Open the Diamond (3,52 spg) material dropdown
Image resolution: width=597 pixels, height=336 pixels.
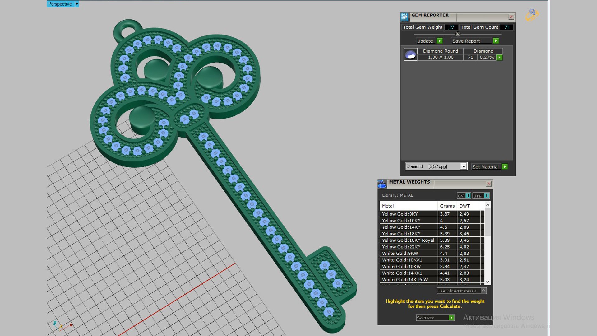click(464, 166)
